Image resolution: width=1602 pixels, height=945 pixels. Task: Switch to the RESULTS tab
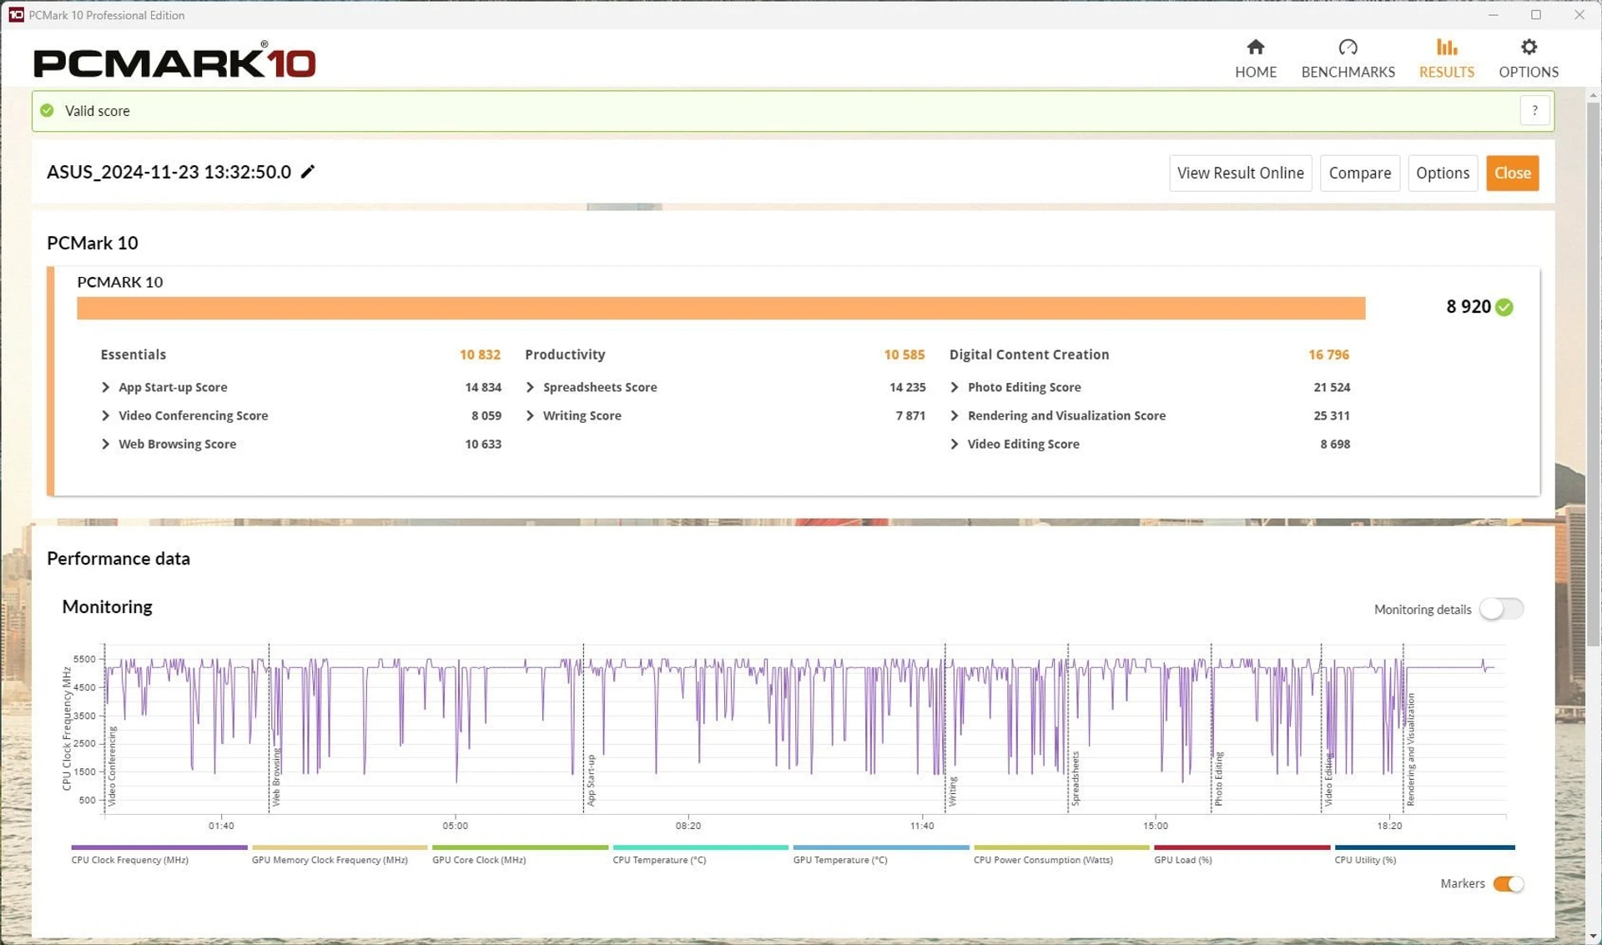[1446, 58]
